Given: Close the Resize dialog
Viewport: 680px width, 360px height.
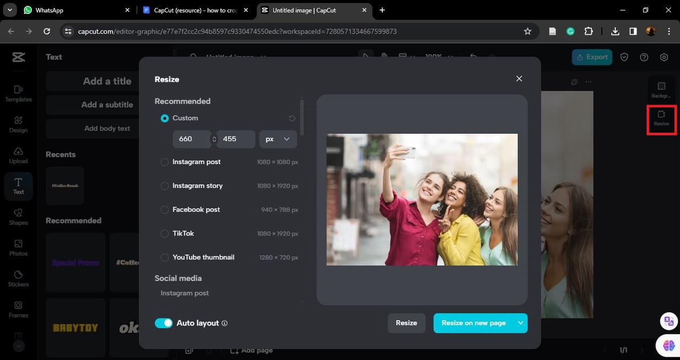Looking at the screenshot, I should (x=519, y=79).
